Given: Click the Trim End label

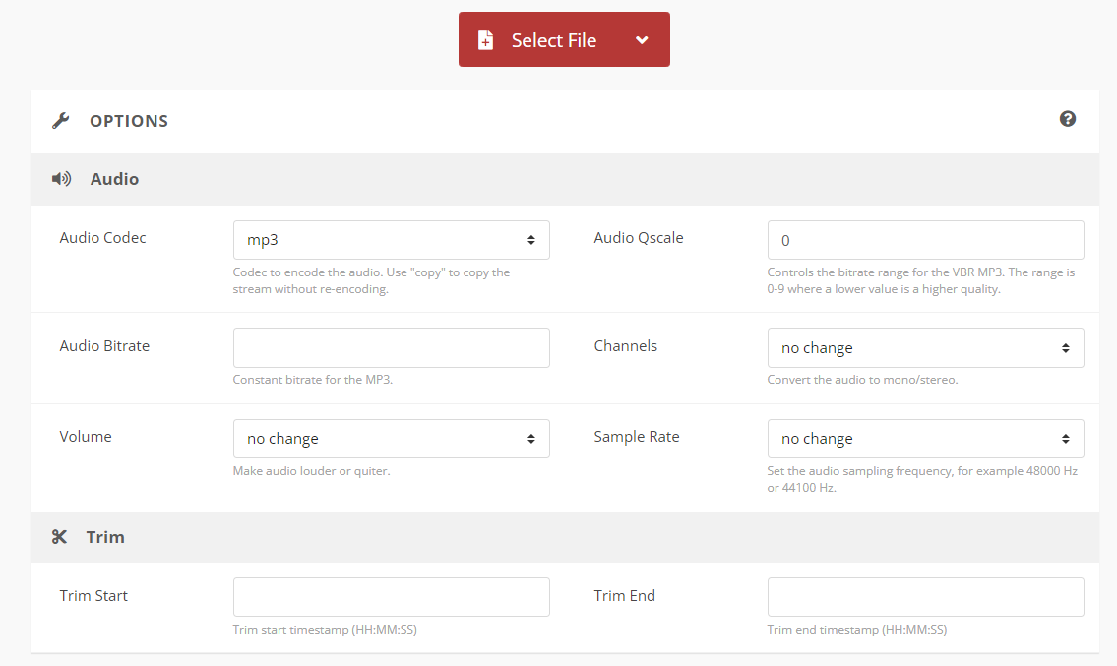Looking at the screenshot, I should point(625,595).
